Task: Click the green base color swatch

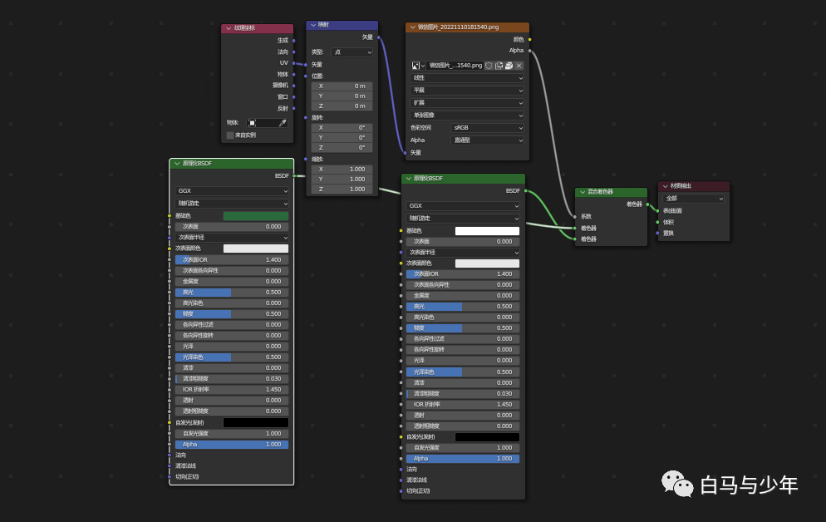Action: pyautogui.click(x=255, y=216)
